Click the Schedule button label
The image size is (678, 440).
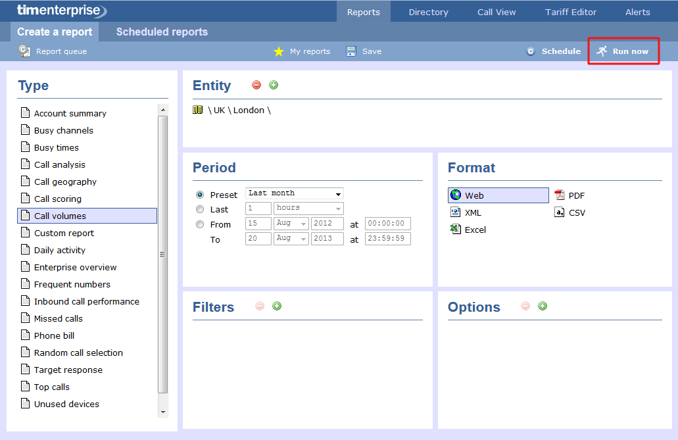tap(561, 51)
